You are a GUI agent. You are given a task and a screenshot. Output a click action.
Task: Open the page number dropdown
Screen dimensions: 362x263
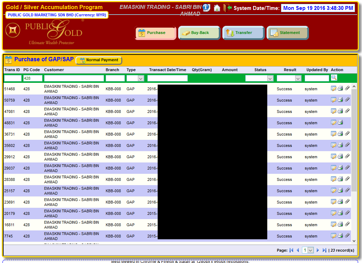click(308, 250)
